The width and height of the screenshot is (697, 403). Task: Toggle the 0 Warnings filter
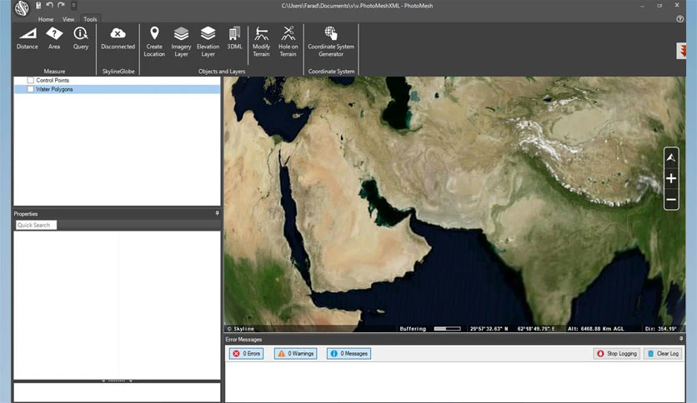click(x=296, y=354)
